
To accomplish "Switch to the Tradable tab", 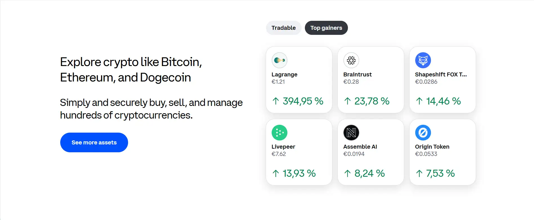I will pyautogui.click(x=283, y=28).
